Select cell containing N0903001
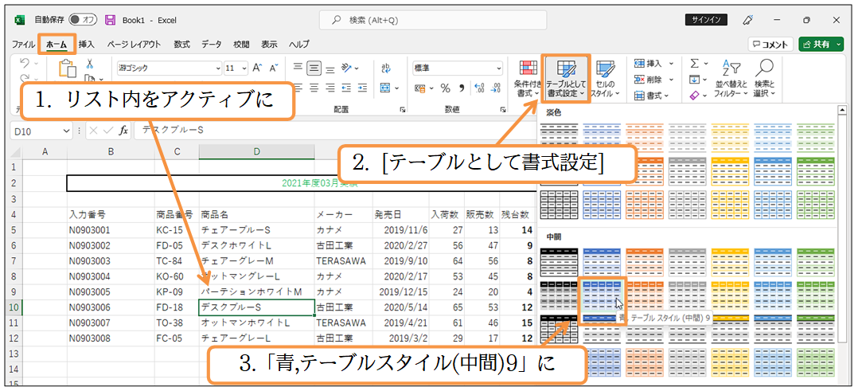Viewport: 858px width, 391px height. coord(111,229)
